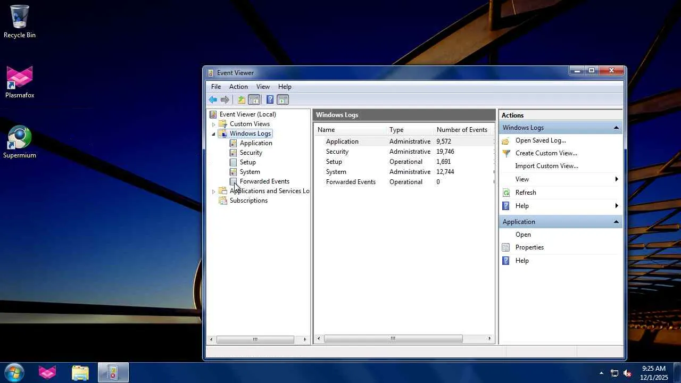
Task: Expand the Custom Views tree node
Action: coord(214,124)
